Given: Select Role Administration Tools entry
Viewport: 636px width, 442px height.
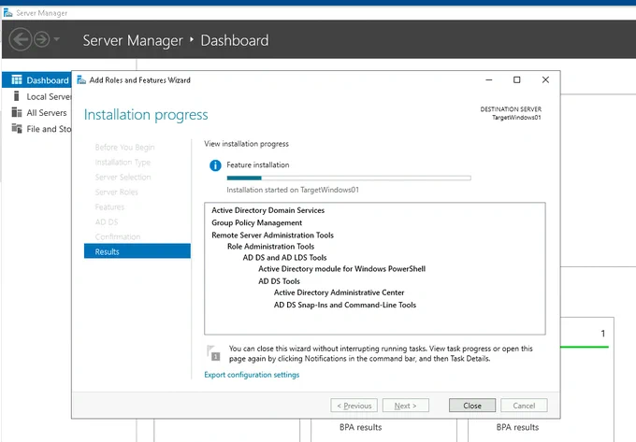Looking at the screenshot, I should [x=270, y=247].
